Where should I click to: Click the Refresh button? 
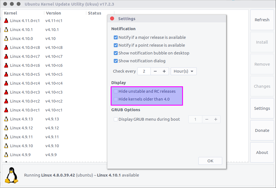[x=262, y=20]
